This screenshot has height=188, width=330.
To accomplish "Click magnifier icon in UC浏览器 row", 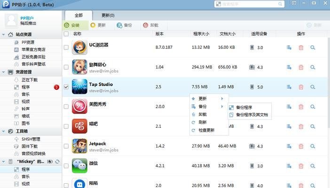I will (x=313, y=47).
